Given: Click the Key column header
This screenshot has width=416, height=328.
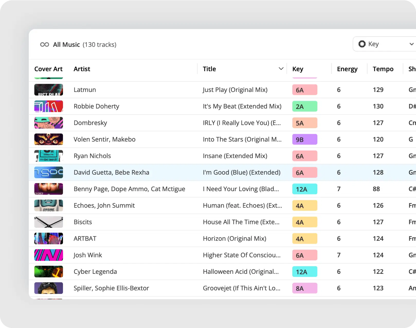Looking at the screenshot, I should [x=298, y=69].
